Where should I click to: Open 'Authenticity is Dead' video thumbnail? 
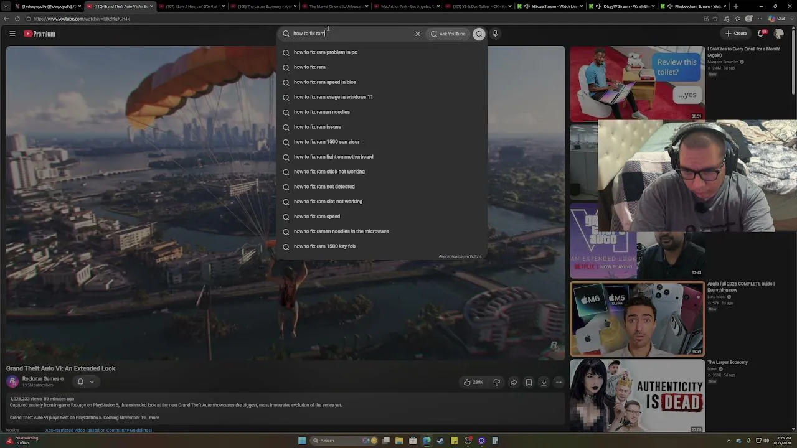(637, 396)
